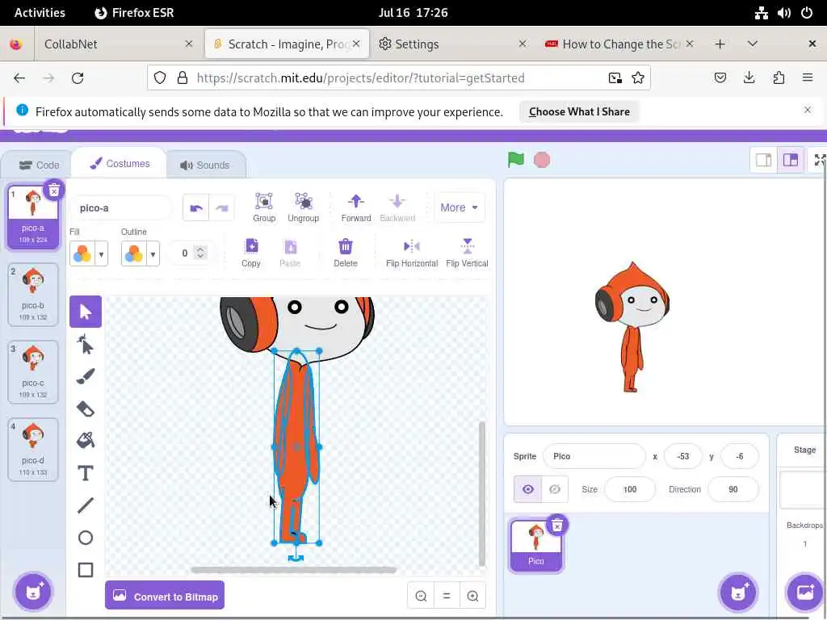827x620 pixels.
Task: Click the Fill color swatch
Action: [x=82, y=254]
